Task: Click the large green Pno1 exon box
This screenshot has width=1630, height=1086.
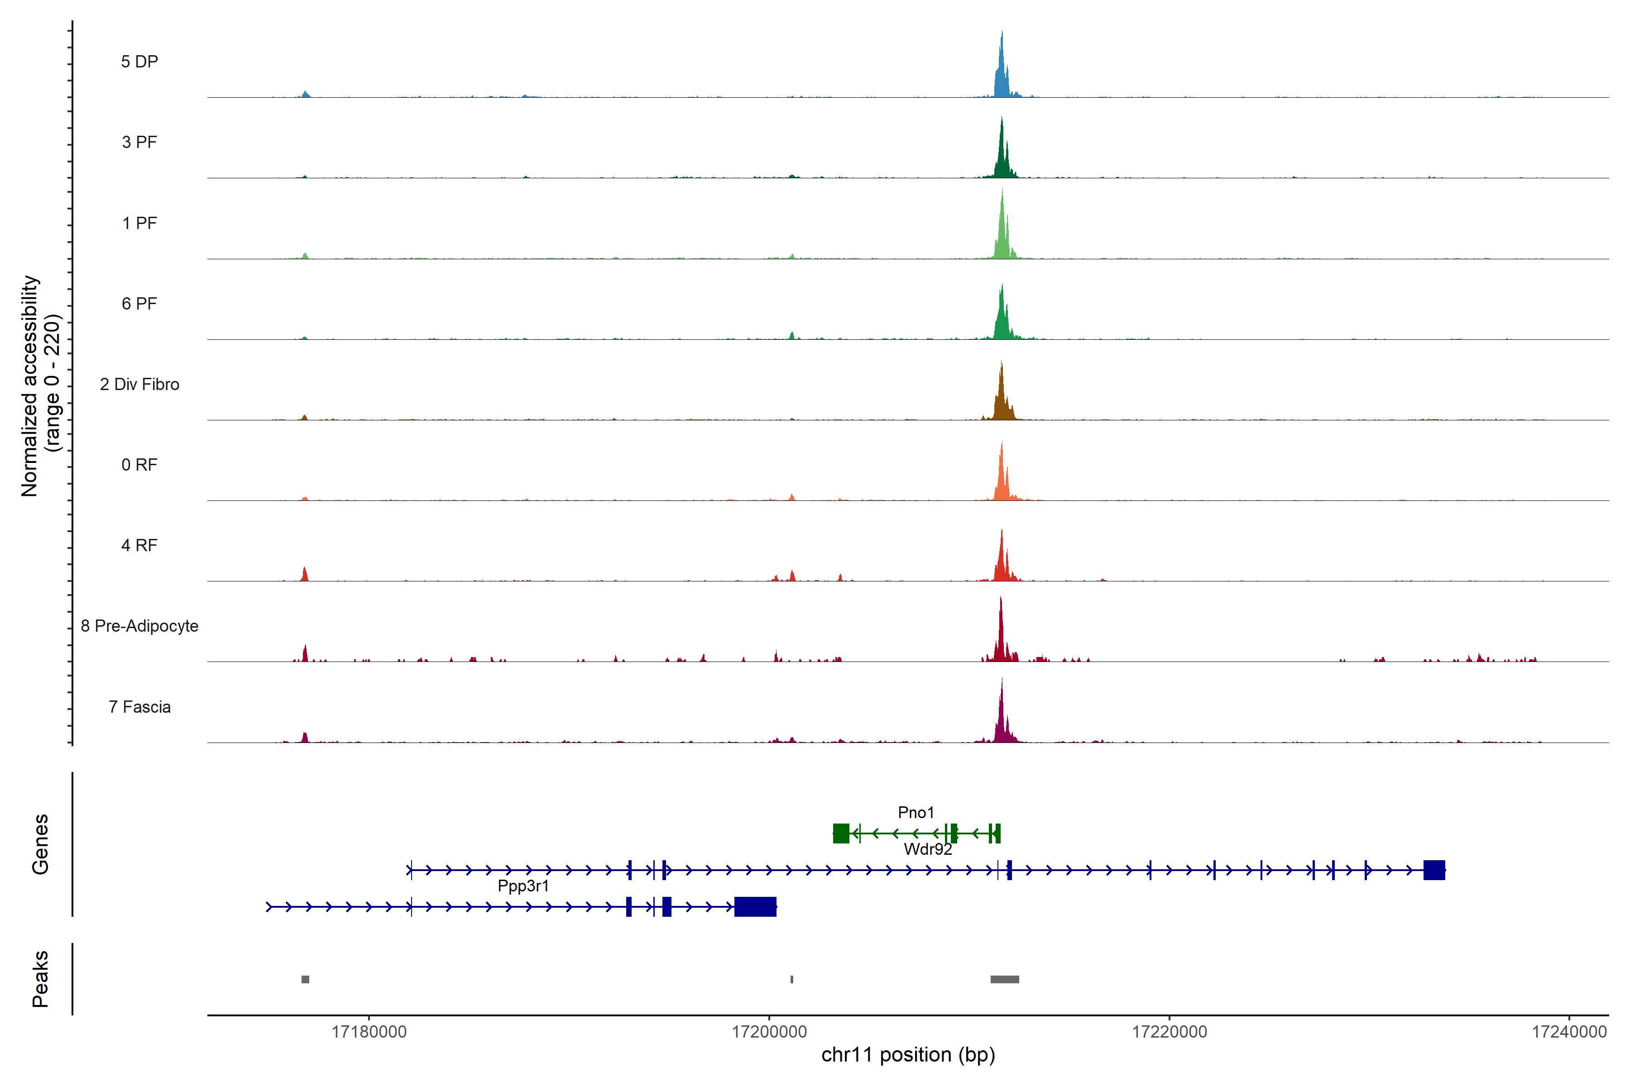Action: tap(841, 833)
